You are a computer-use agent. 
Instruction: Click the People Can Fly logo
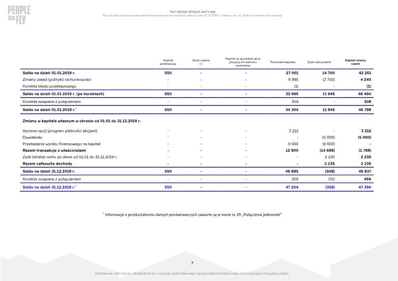pos(19,15)
